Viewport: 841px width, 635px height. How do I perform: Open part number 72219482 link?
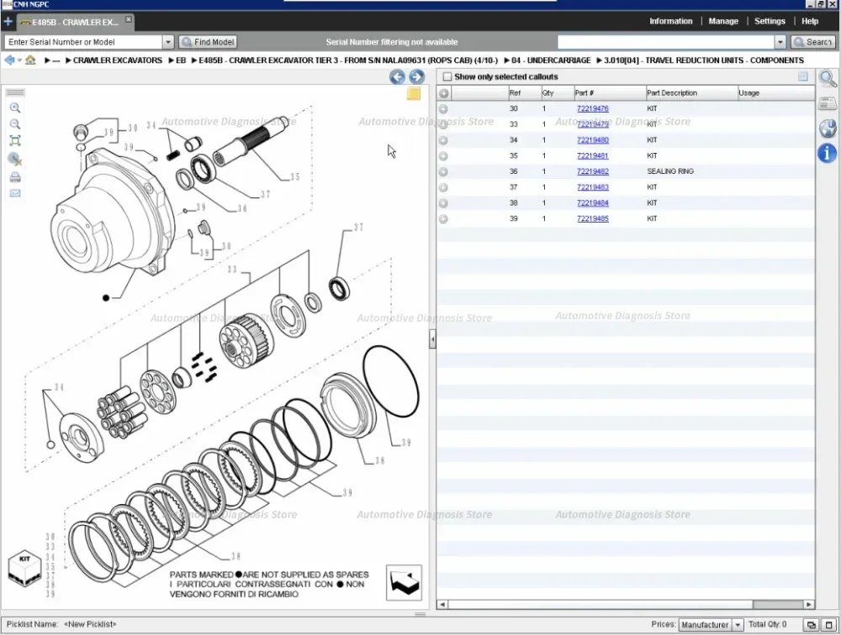point(593,171)
